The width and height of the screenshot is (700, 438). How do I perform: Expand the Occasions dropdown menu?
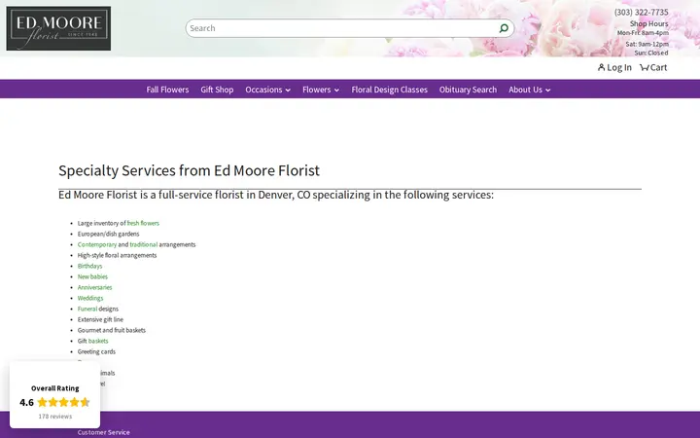click(x=268, y=90)
